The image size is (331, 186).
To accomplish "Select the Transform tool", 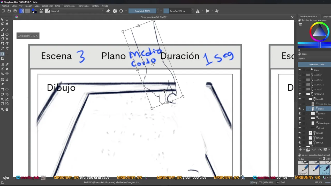I will 2,54.
